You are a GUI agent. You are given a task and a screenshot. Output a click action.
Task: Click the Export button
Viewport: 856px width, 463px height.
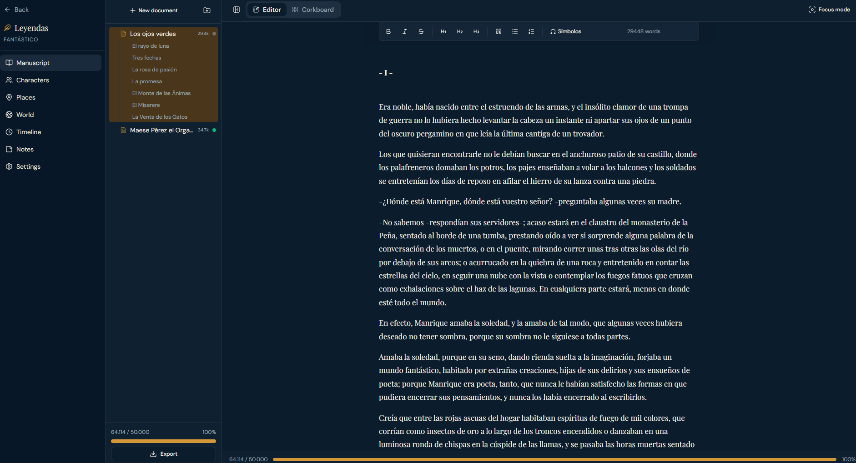pos(163,454)
